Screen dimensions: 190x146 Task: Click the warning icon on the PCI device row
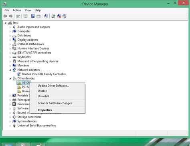point(19,87)
